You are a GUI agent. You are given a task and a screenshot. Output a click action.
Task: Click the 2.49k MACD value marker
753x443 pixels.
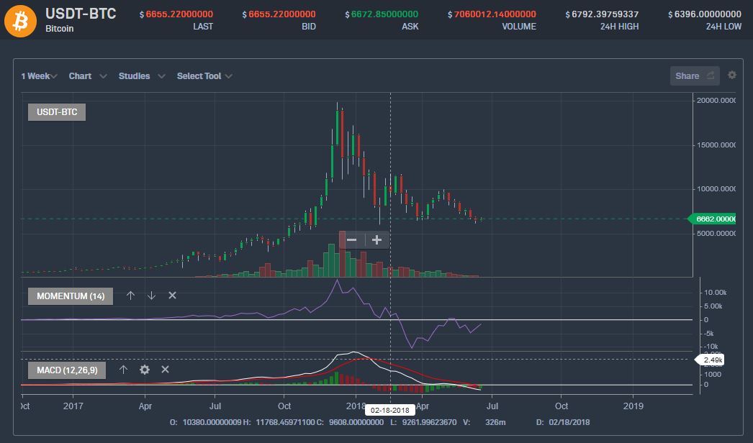pos(711,360)
